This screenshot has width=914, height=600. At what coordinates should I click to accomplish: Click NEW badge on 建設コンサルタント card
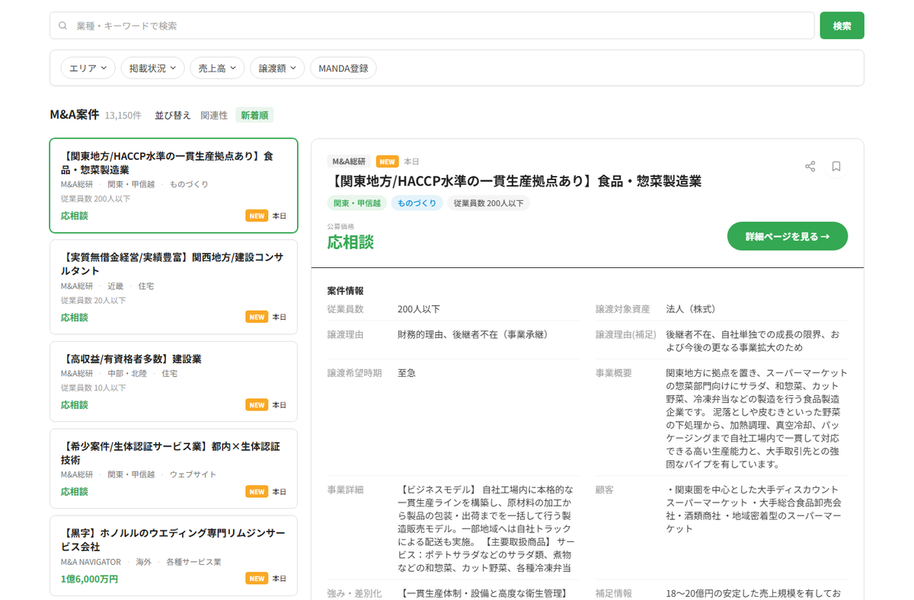pos(257,317)
